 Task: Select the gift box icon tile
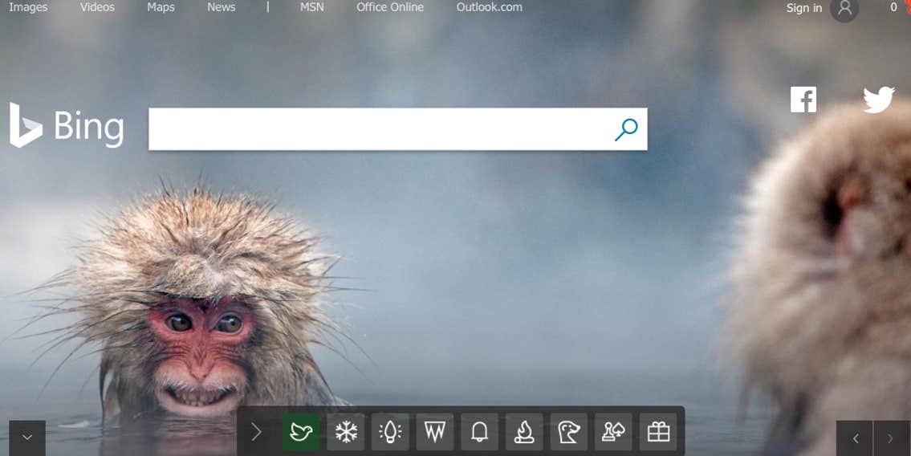[658, 432]
